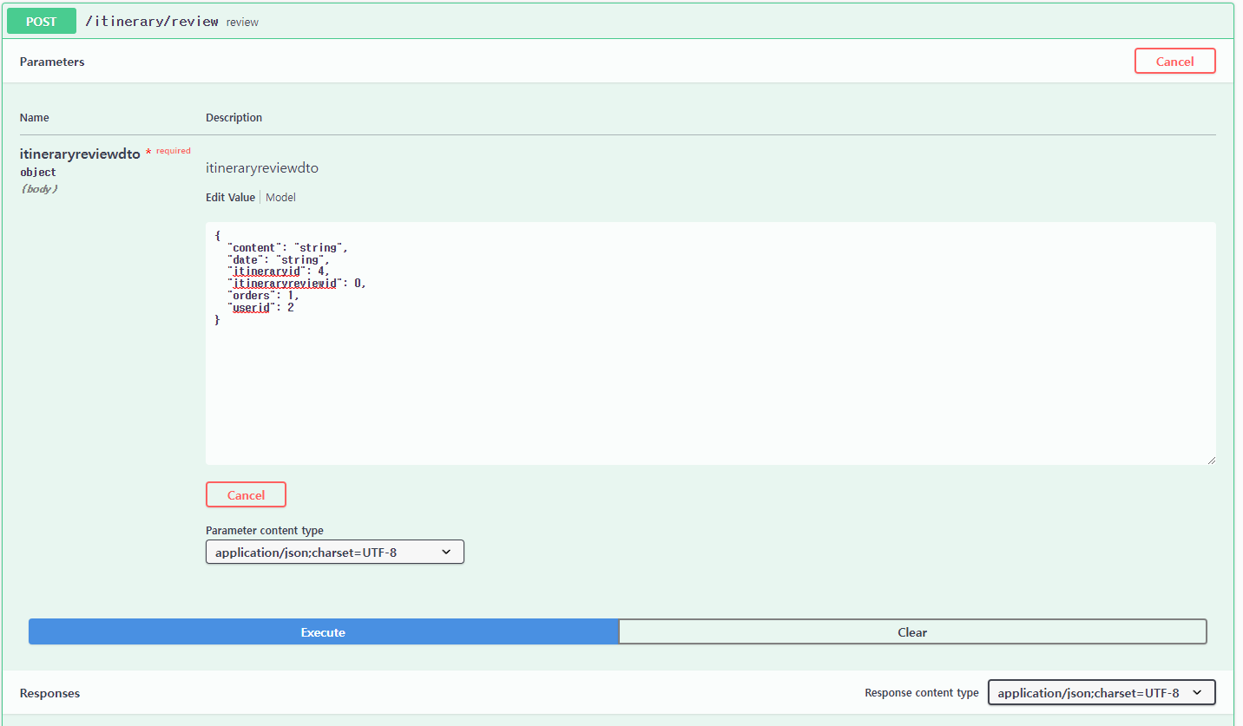Click the Parameters section label

(52, 62)
